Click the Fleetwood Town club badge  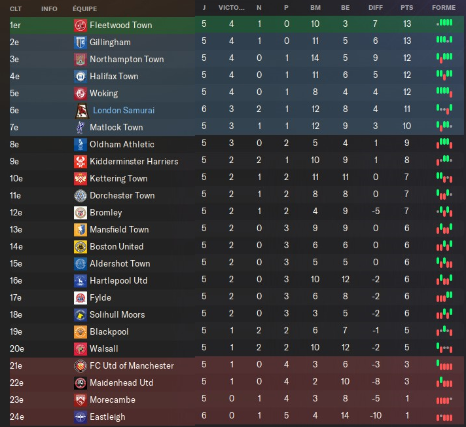pos(80,26)
